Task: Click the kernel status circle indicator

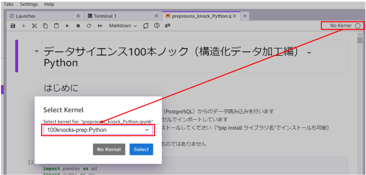Action: [x=357, y=26]
